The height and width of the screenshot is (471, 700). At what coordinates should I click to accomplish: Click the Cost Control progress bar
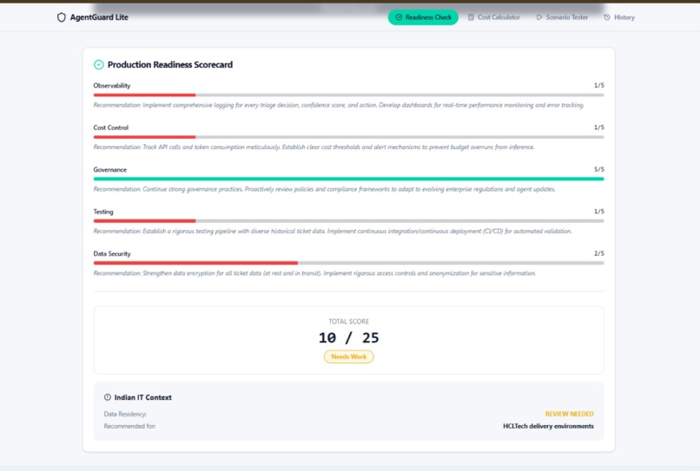(x=348, y=137)
